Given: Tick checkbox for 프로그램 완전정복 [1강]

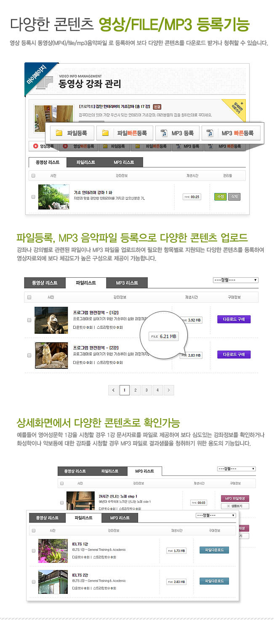Looking at the screenshot, I should click(29, 320).
